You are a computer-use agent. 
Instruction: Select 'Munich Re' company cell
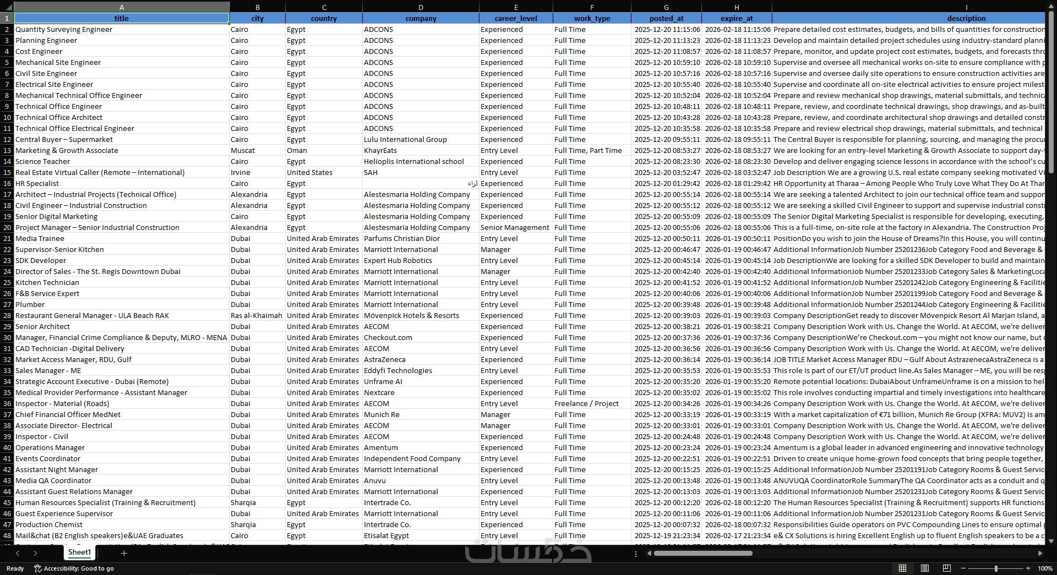(421, 414)
